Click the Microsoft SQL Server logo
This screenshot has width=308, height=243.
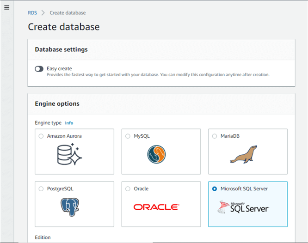coord(243,207)
